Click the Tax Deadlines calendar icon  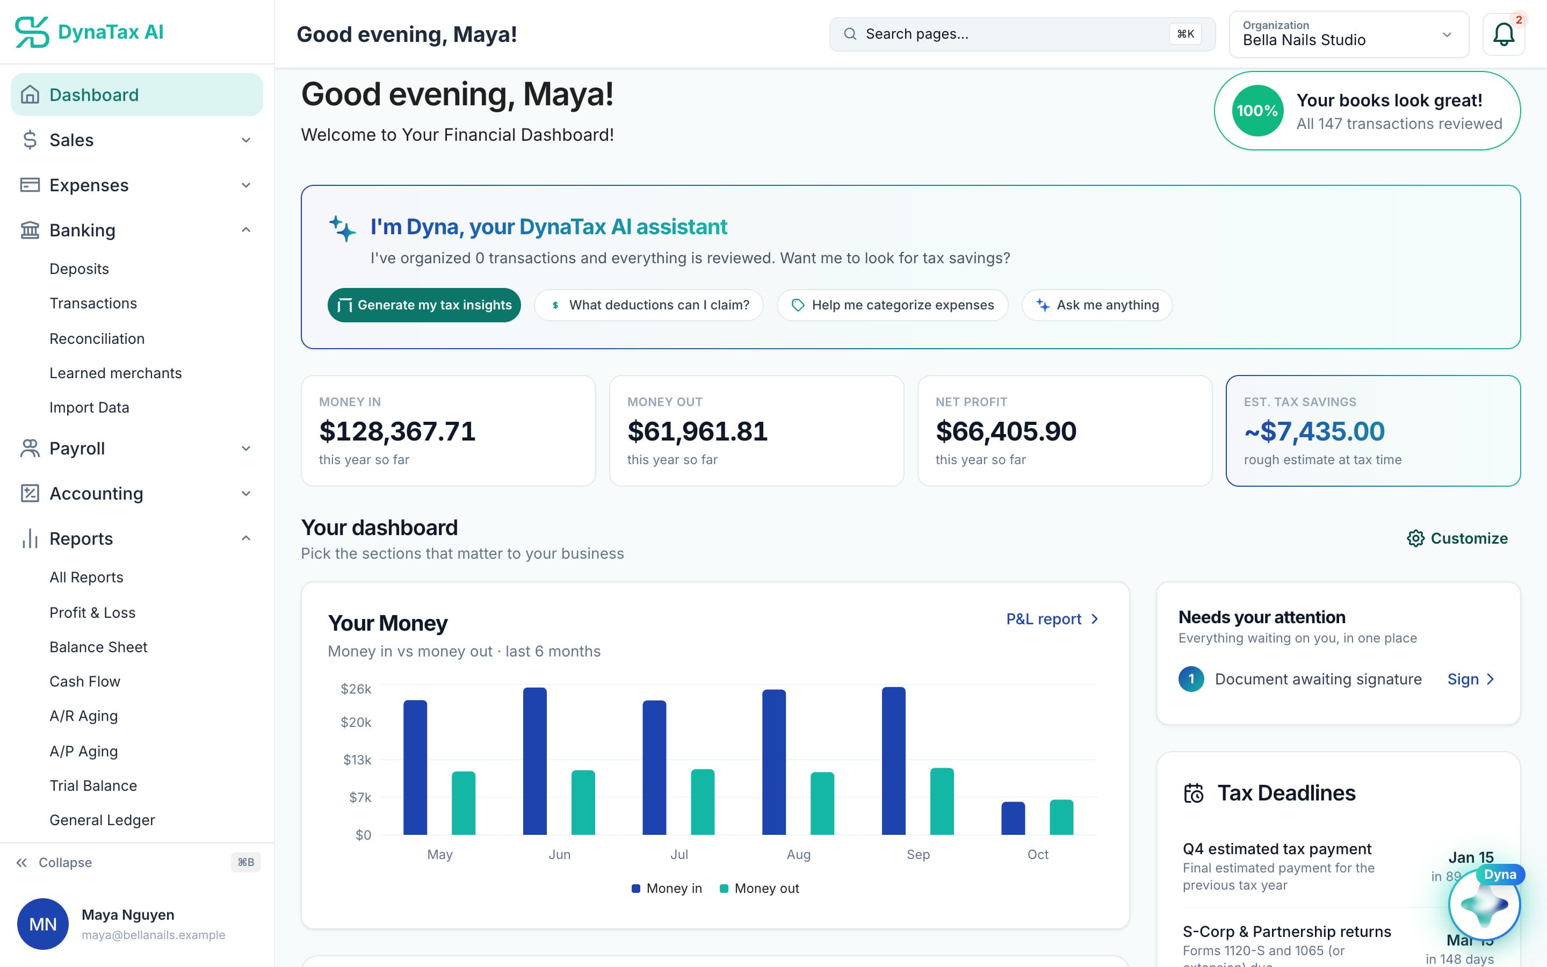1194,793
